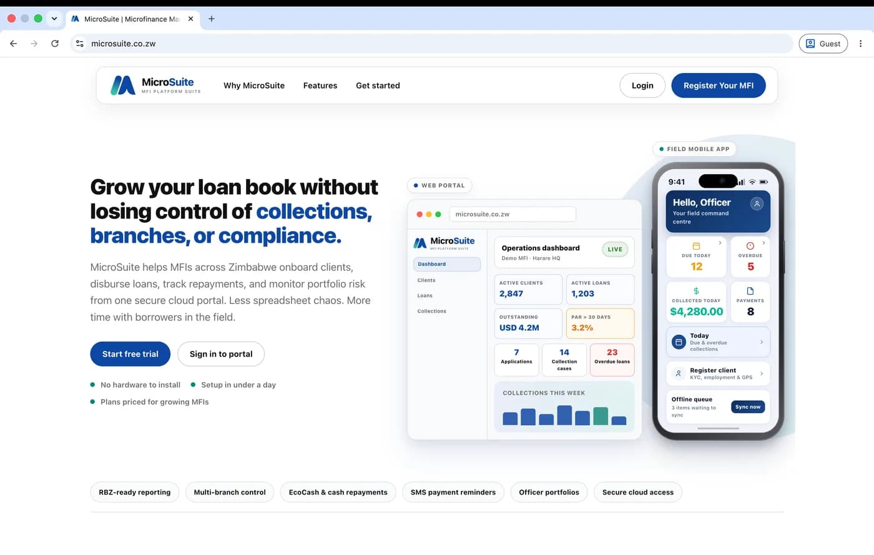Click the MicroSuite logo in header
Screen dimensions: 874x555
[x=155, y=85]
